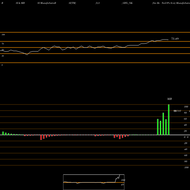
Task: Click MR axis label 60 on right
Action: (185, 119)
